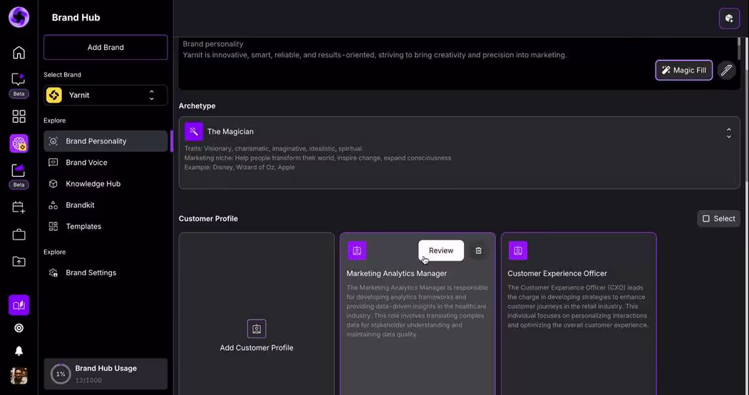The width and height of the screenshot is (749, 395).
Task: Click the Brand Hub Usage progress ring
Action: click(x=61, y=374)
